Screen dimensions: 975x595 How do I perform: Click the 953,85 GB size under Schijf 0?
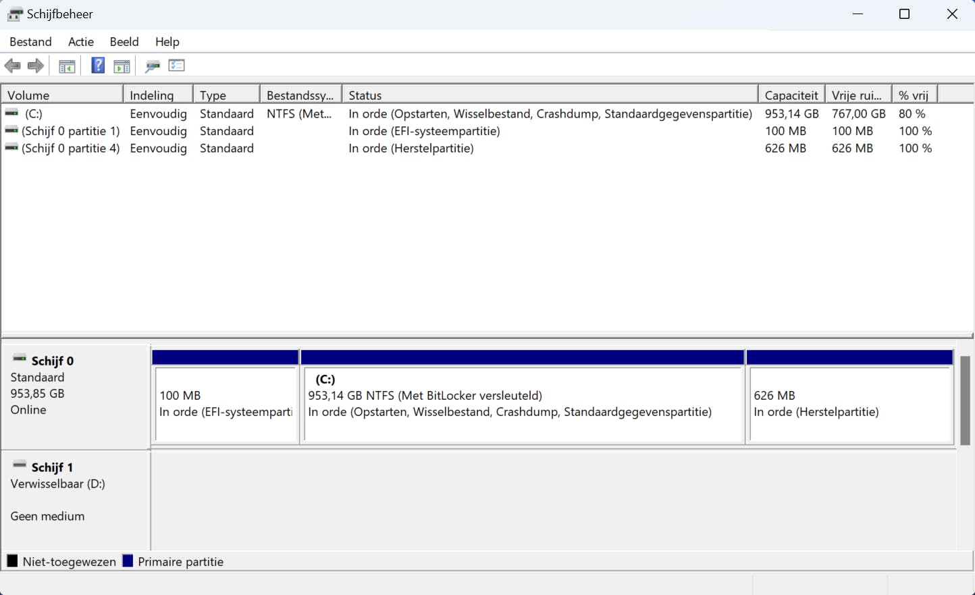(37, 393)
